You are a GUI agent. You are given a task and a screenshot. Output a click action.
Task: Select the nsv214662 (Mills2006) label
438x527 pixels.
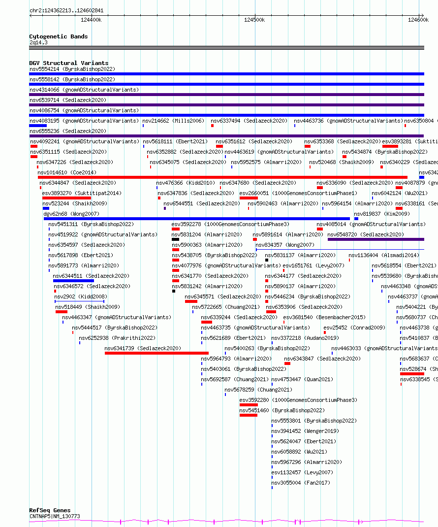click(173, 121)
